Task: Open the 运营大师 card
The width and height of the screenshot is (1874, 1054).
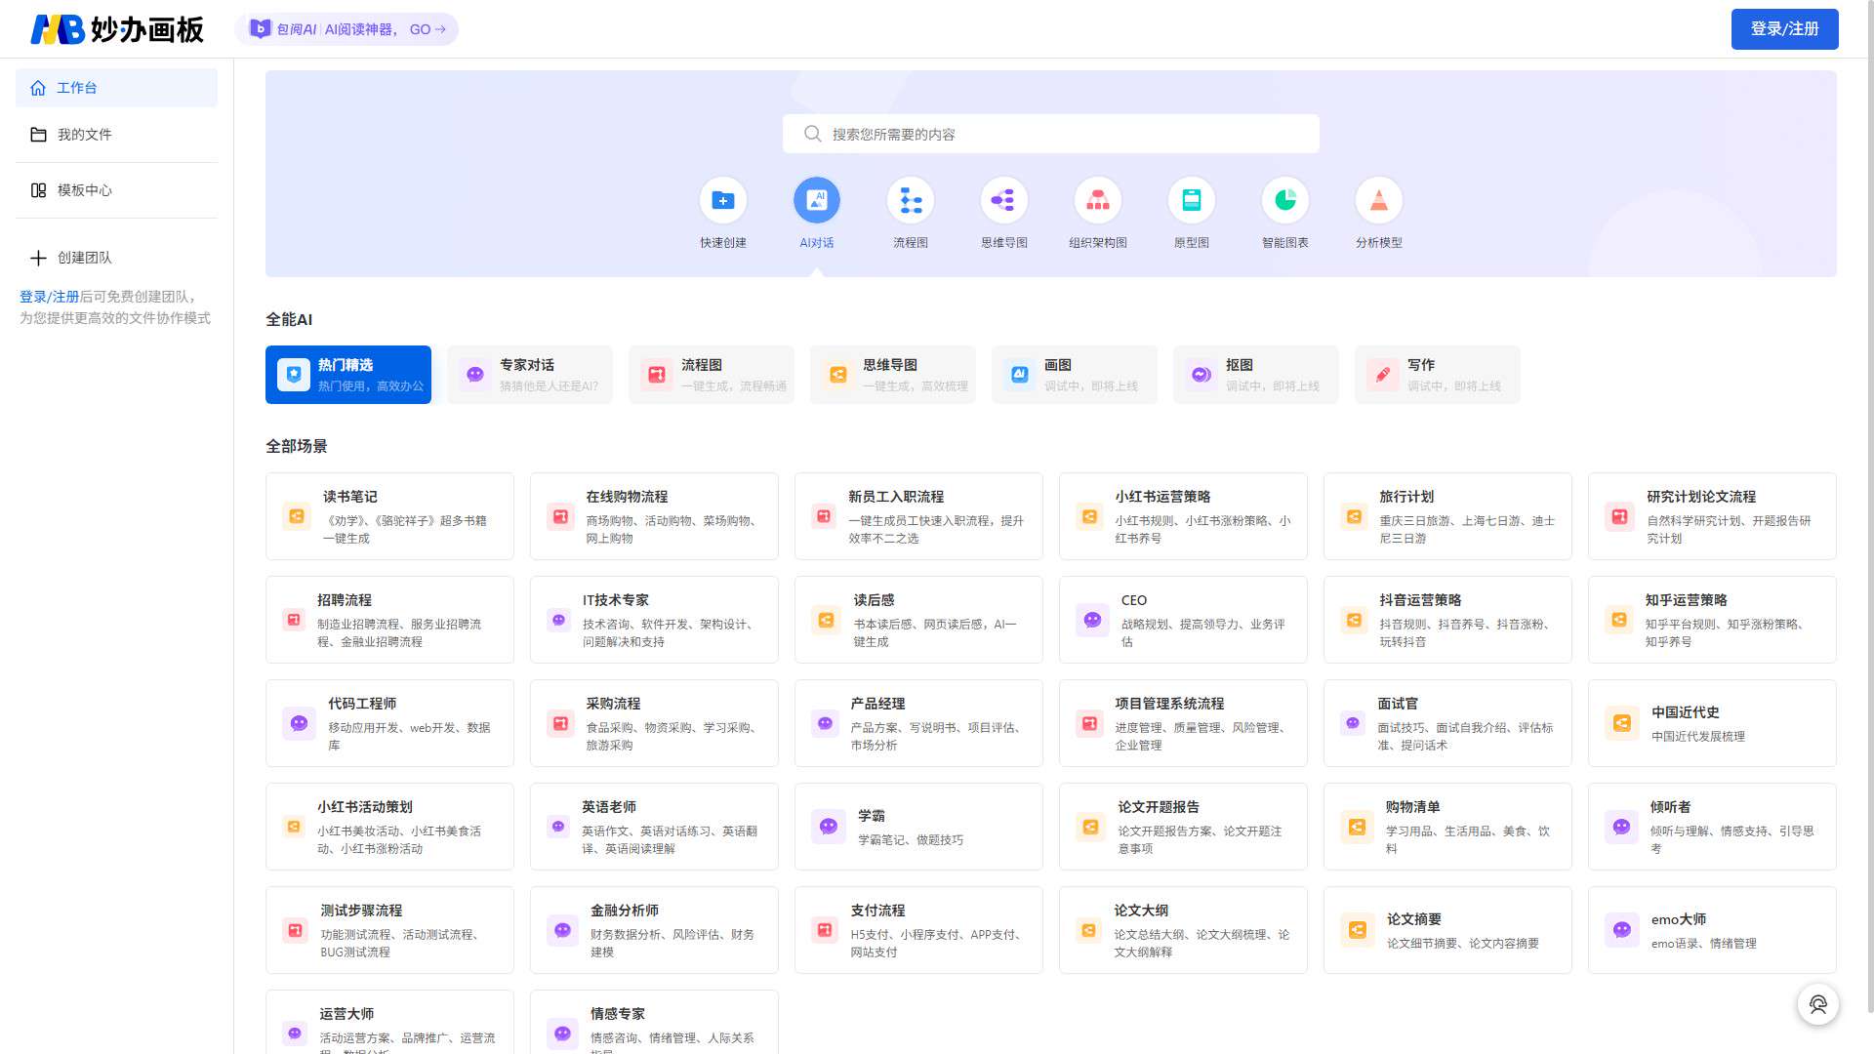Action: (x=389, y=1022)
